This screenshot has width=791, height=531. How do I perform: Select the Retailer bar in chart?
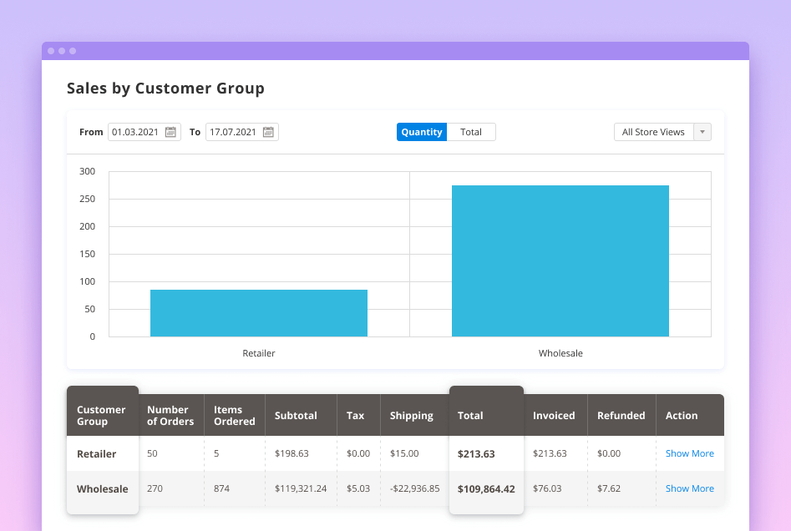[259, 313]
